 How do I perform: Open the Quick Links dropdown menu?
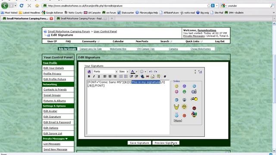[194, 41]
